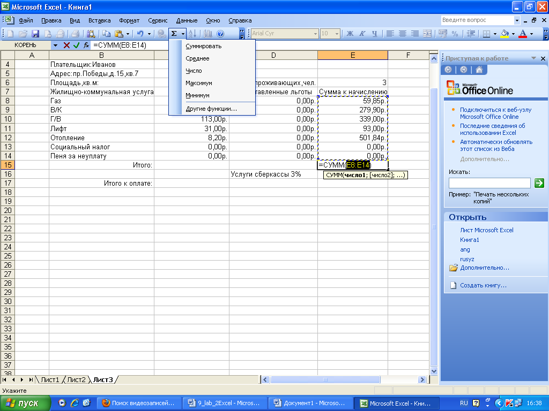The image size is (549, 411).
Task: Apply yellow fill color
Action: coord(505,34)
